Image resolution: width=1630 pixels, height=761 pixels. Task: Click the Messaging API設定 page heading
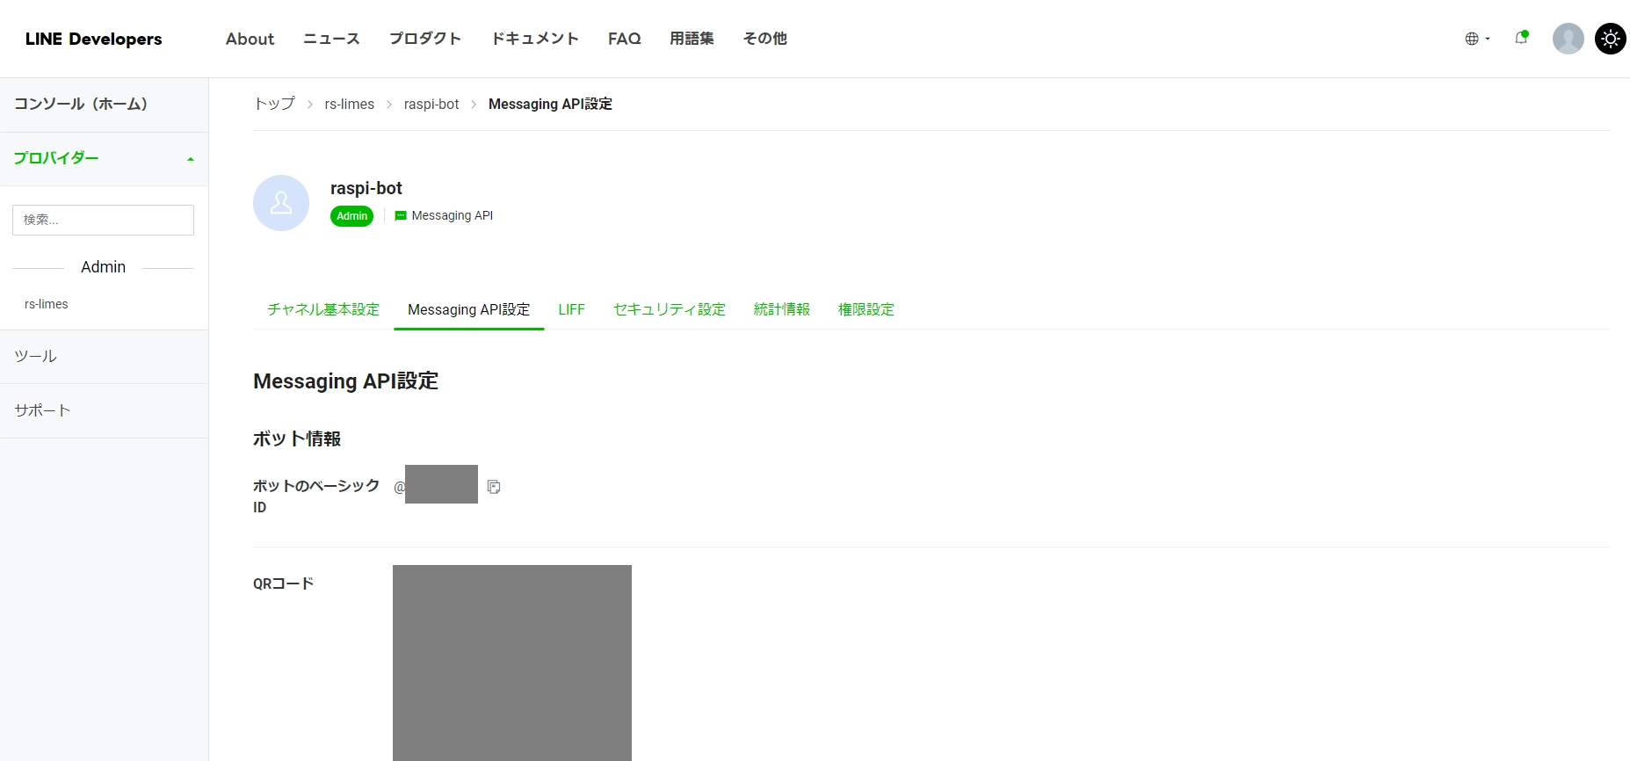[345, 380]
